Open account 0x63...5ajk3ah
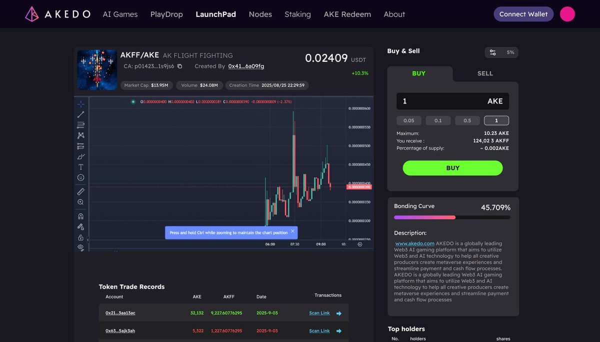This screenshot has width=600, height=342. [x=120, y=330]
